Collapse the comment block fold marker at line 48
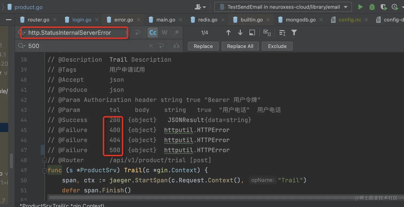The height and width of the screenshot is (207, 404). [45, 160]
